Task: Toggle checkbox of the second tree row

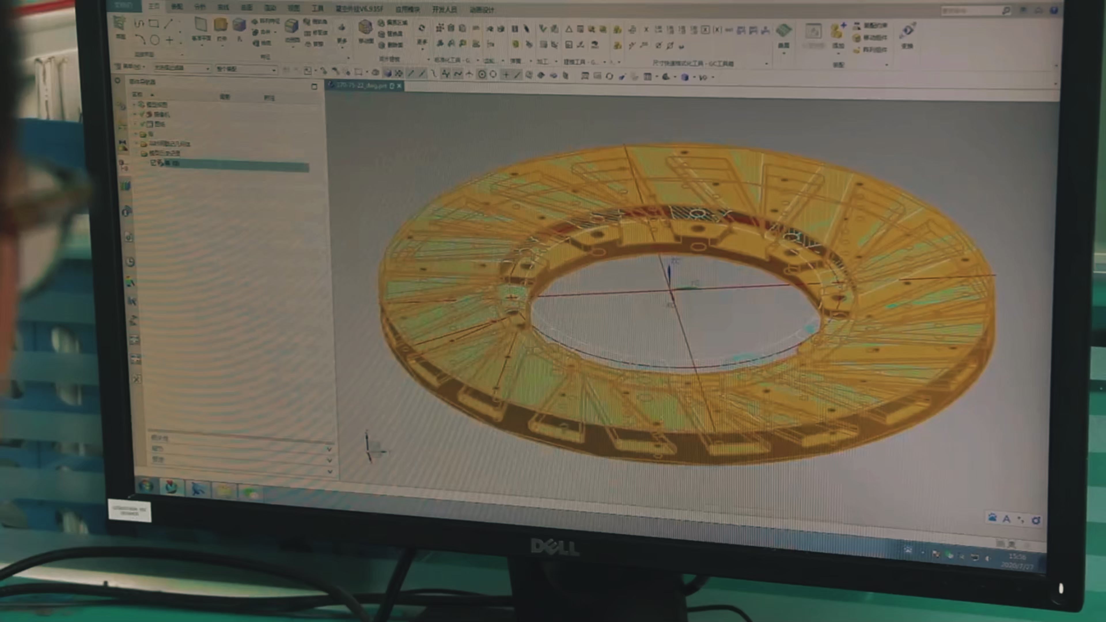Action: pyautogui.click(x=143, y=114)
